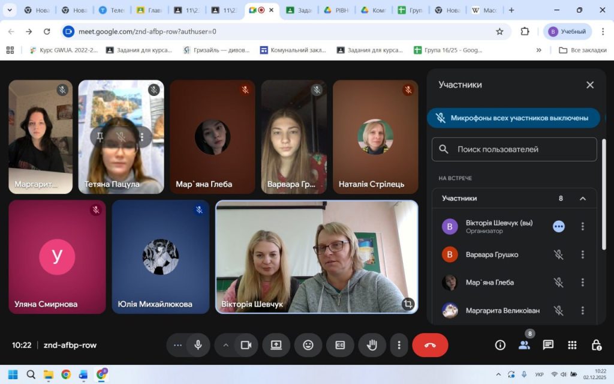The height and width of the screenshot is (384, 614).
Task: Open more options for Варвара Грушко
Action: [x=582, y=254]
